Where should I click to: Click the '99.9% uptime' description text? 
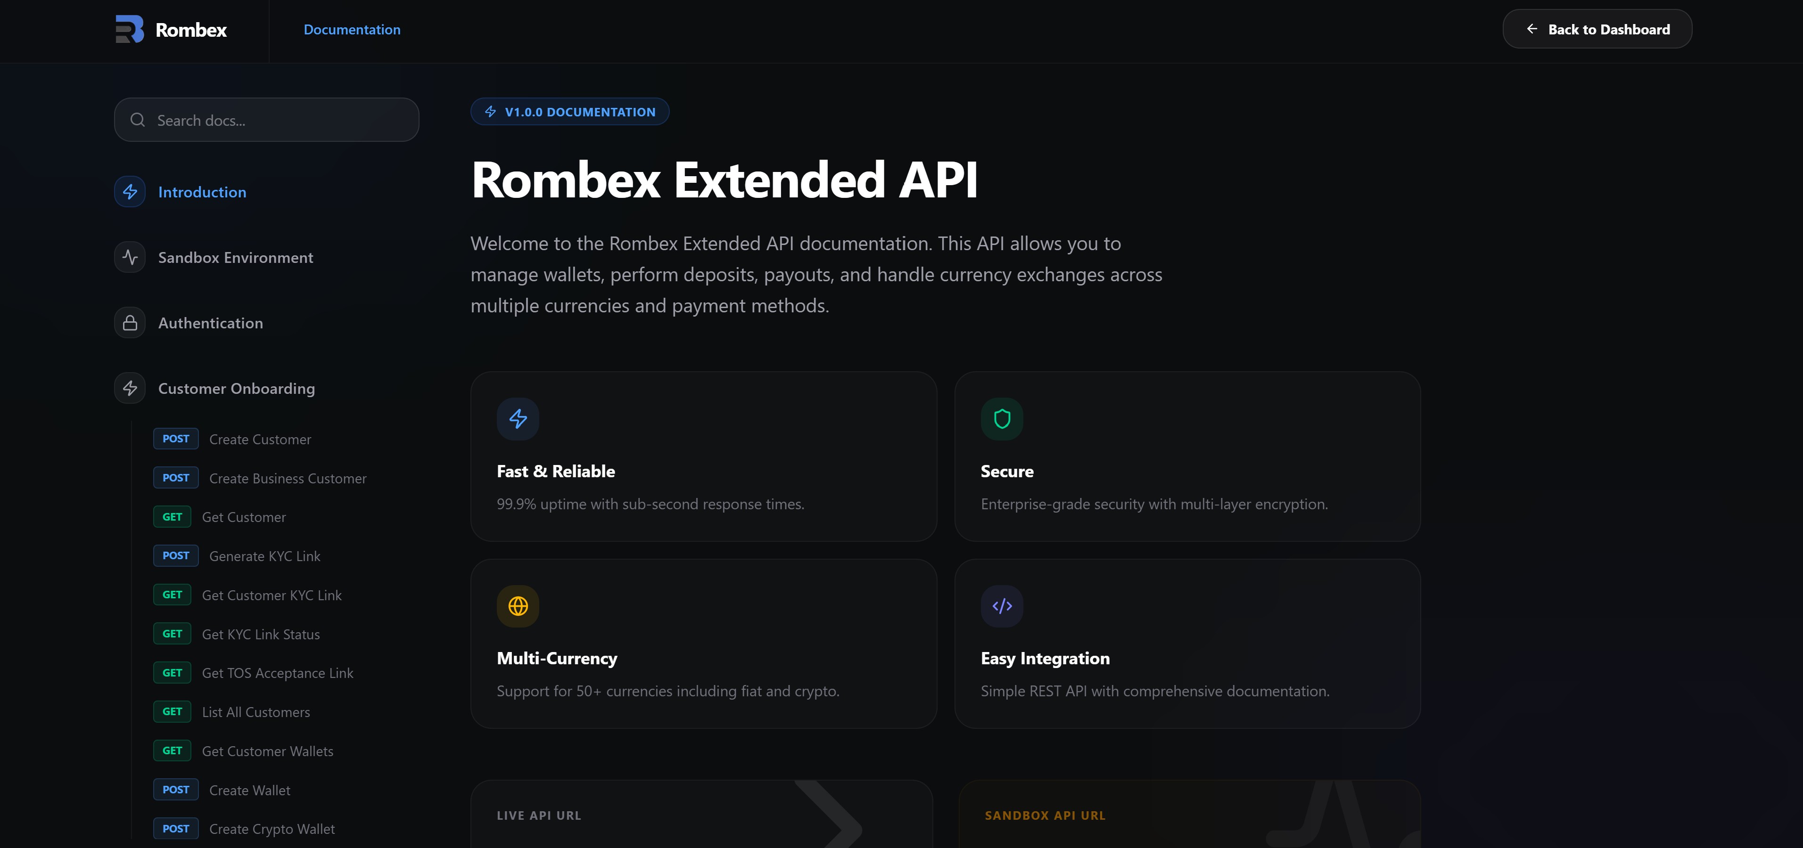650,504
